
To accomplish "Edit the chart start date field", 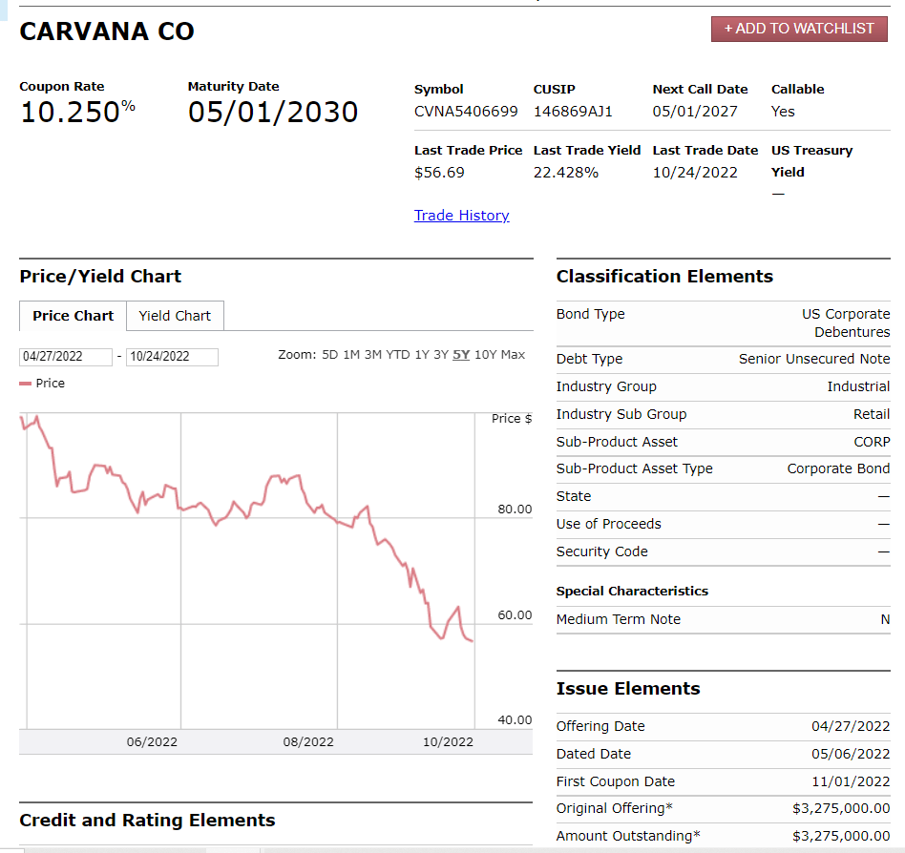I will pyautogui.click(x=65, y=357).
